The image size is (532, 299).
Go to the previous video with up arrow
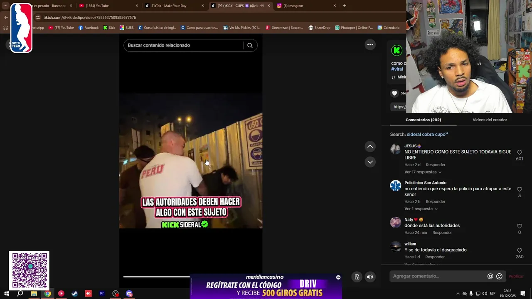point(370,147)
